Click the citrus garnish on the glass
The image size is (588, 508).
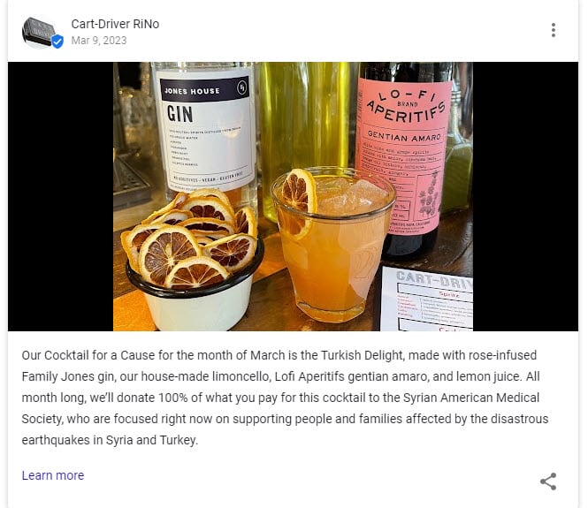[298, 201]
